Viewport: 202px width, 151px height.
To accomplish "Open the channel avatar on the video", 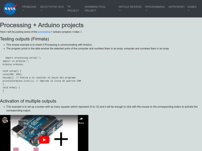I will [x=5, y=120].
